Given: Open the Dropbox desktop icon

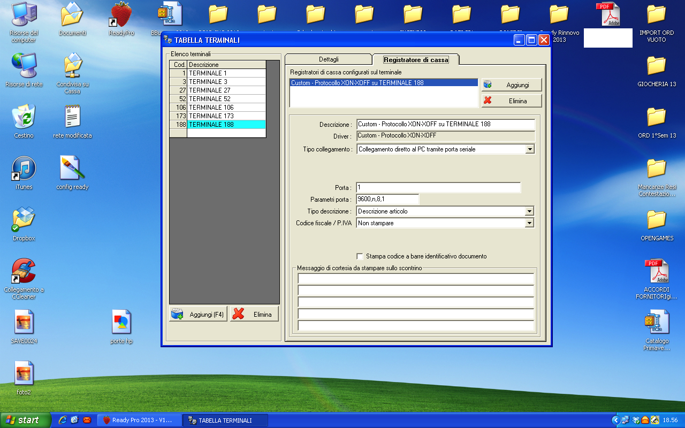Looking at the screenshot, I should (x=24, y=224).
